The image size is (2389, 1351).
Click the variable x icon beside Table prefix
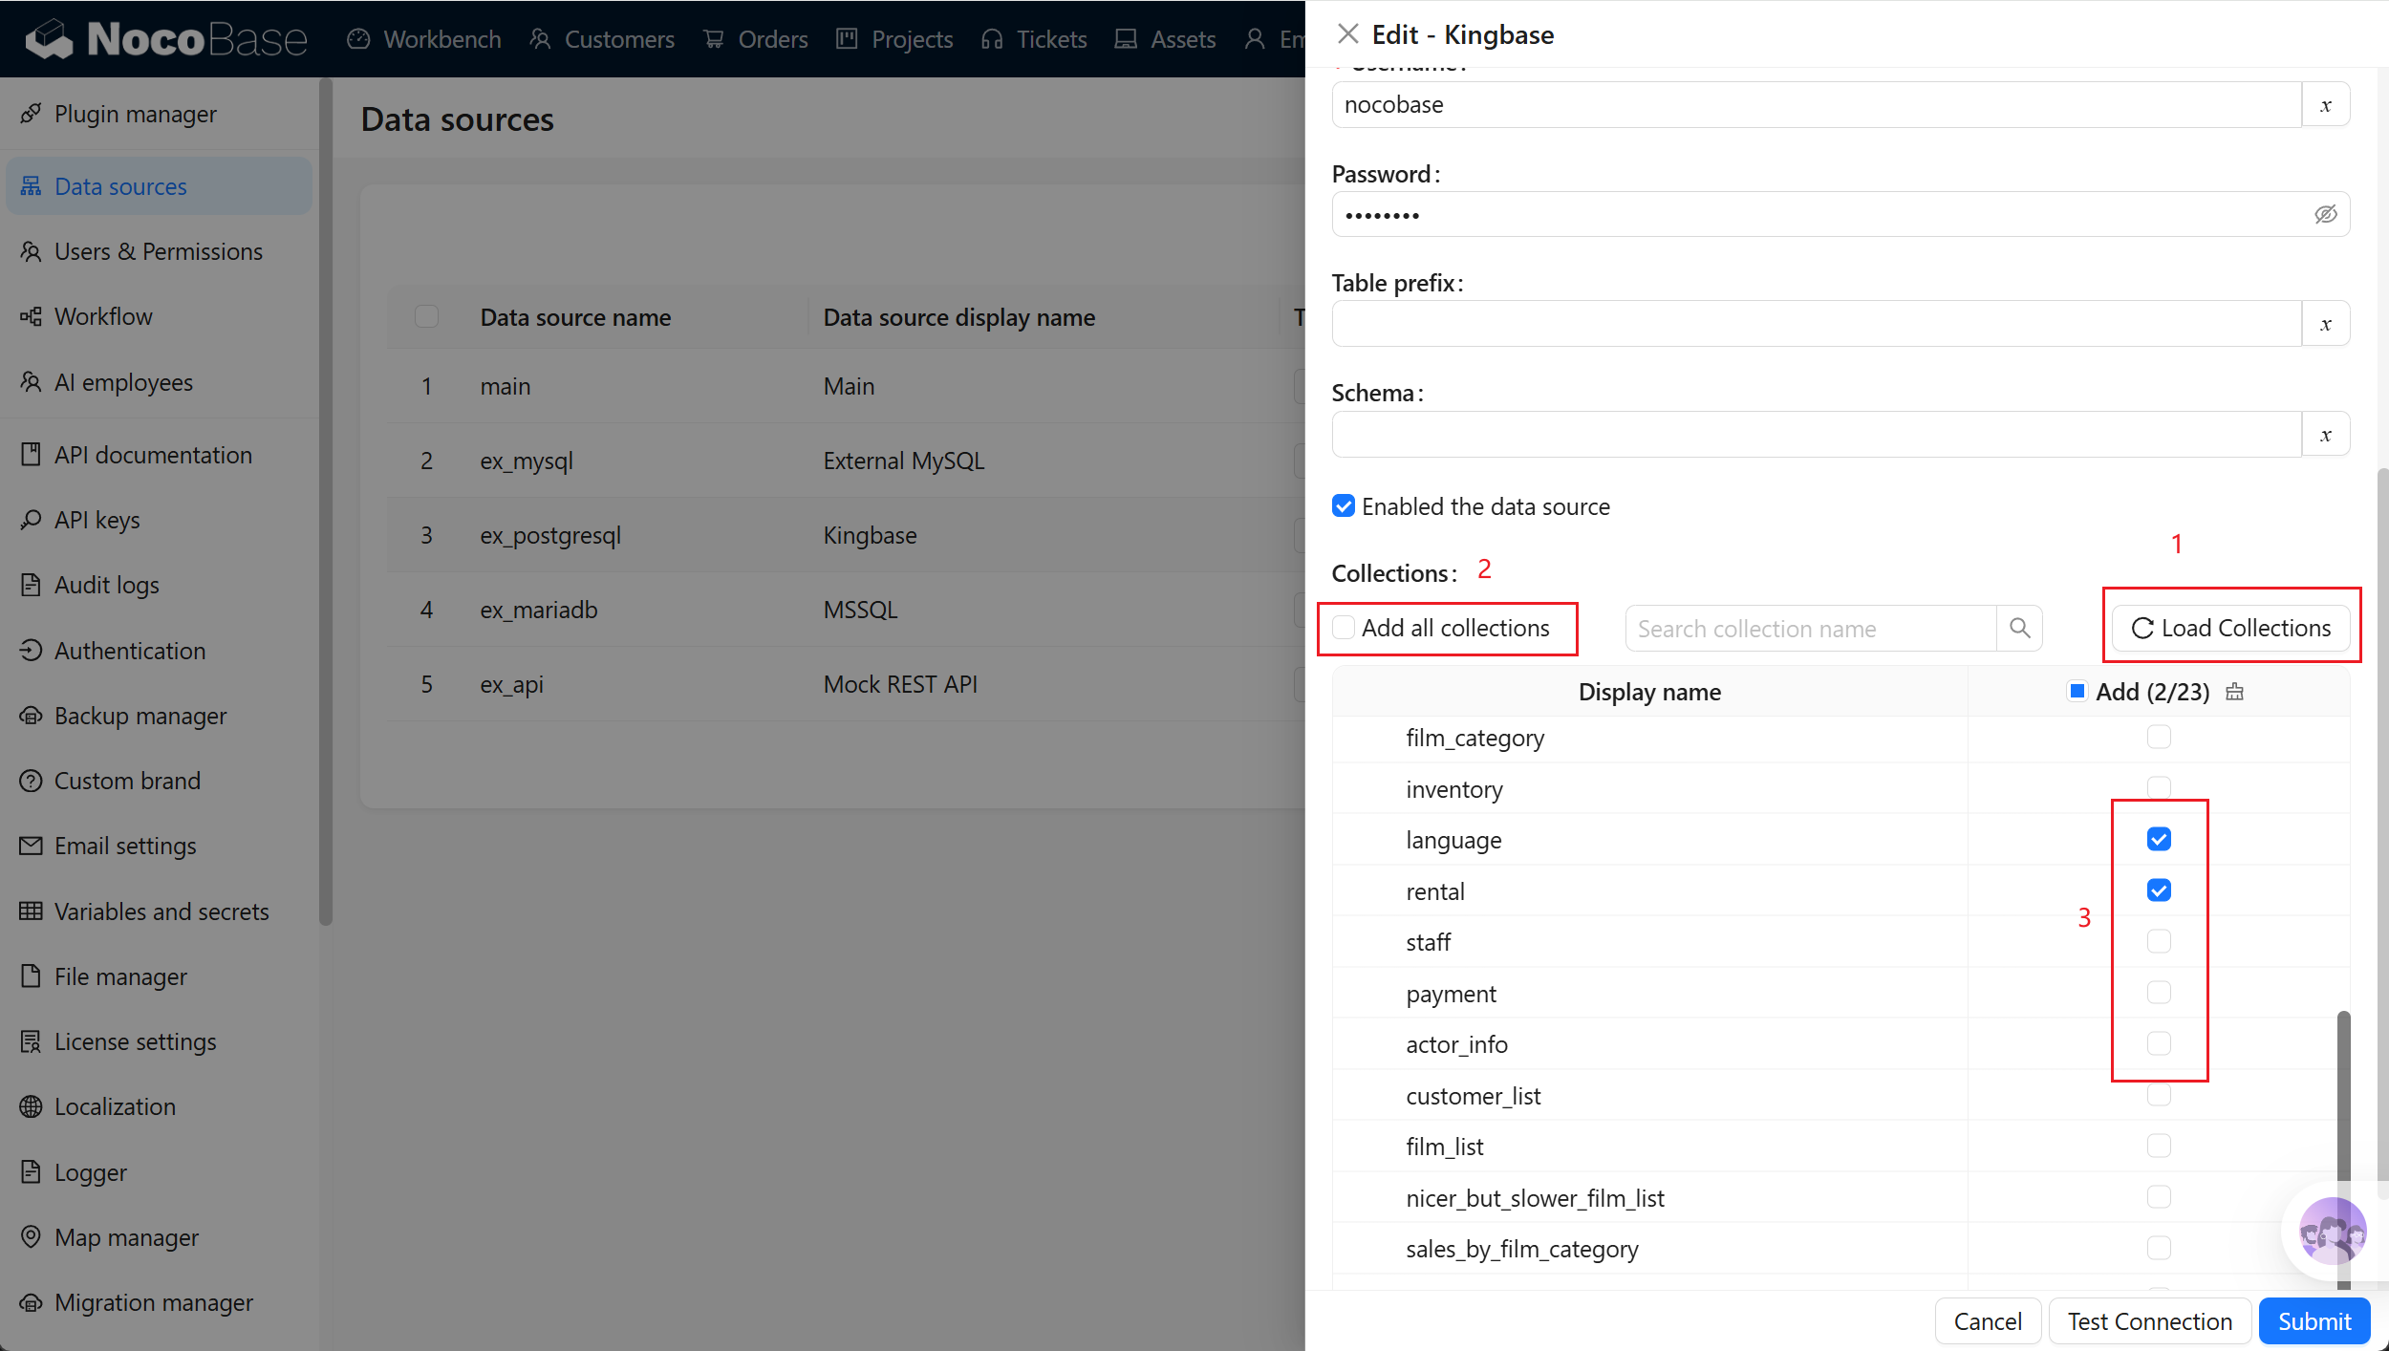[x=2325, y=324]
